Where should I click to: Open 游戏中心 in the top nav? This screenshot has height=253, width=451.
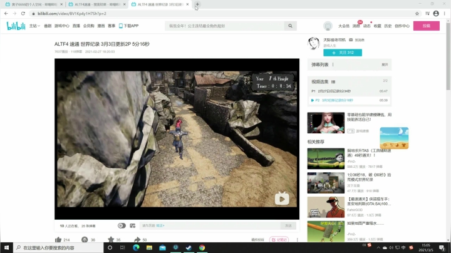pos(62,26)
